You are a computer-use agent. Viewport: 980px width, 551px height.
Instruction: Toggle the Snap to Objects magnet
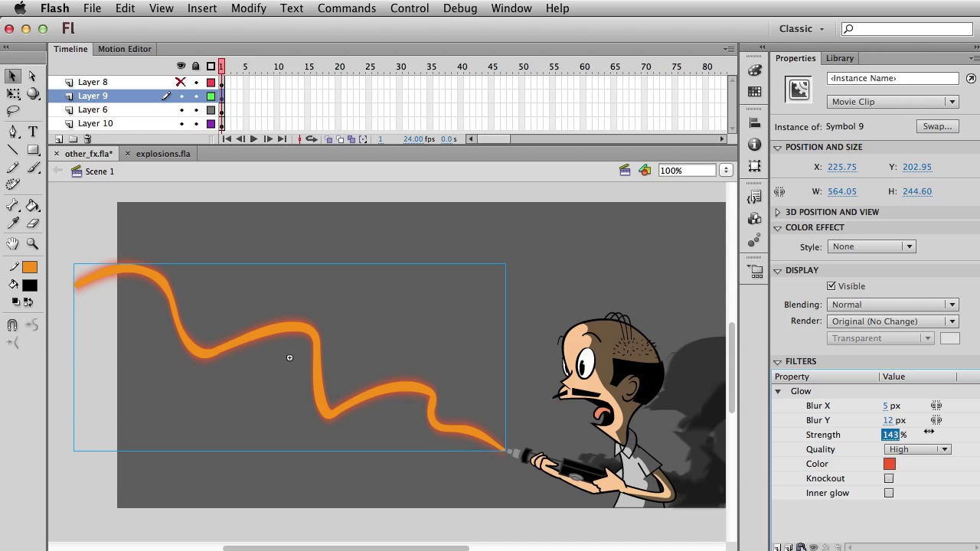13,325
